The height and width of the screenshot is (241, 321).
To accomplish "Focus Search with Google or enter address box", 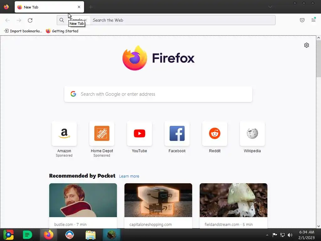I will click(158, 94).
